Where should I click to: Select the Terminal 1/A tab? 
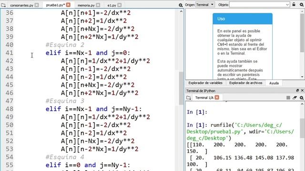(x=204, y=97)
